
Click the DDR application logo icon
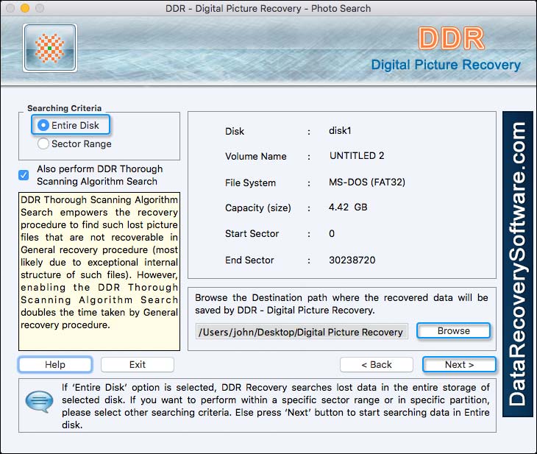click(x=50, y=49)
